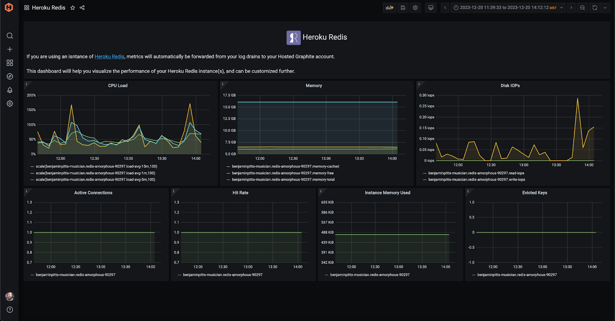615x321 pixels.
Task: Open the Disk IOPs panel title menu
Action: (x=510, y=86)
